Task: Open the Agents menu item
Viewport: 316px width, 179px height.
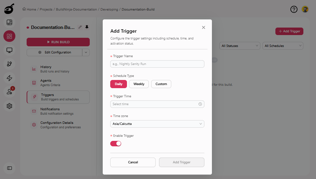Action: (x=58, y=83)
